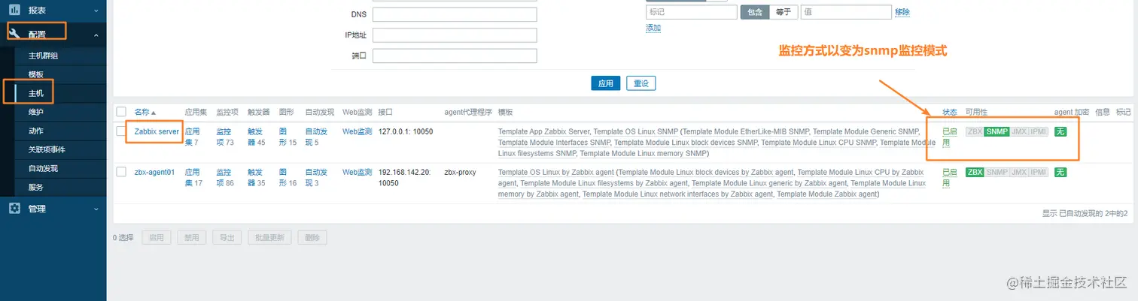
Task: Click the green ZBX badge for zbx-agent01
Action: tap(975, 172)
